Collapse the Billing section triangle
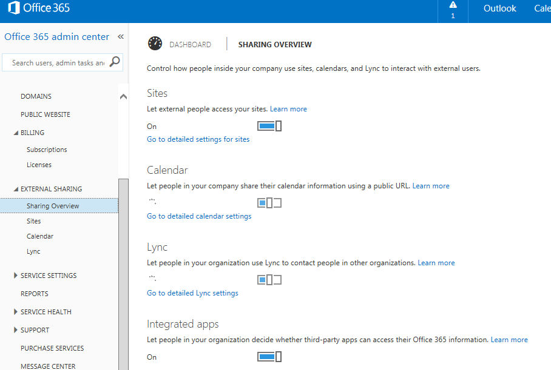Viewport: 551px width, 370px height. (x=16, y=133)
